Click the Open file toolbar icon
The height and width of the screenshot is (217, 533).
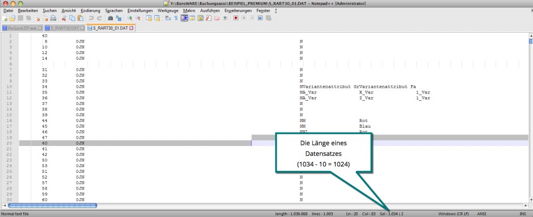(12, 18)
